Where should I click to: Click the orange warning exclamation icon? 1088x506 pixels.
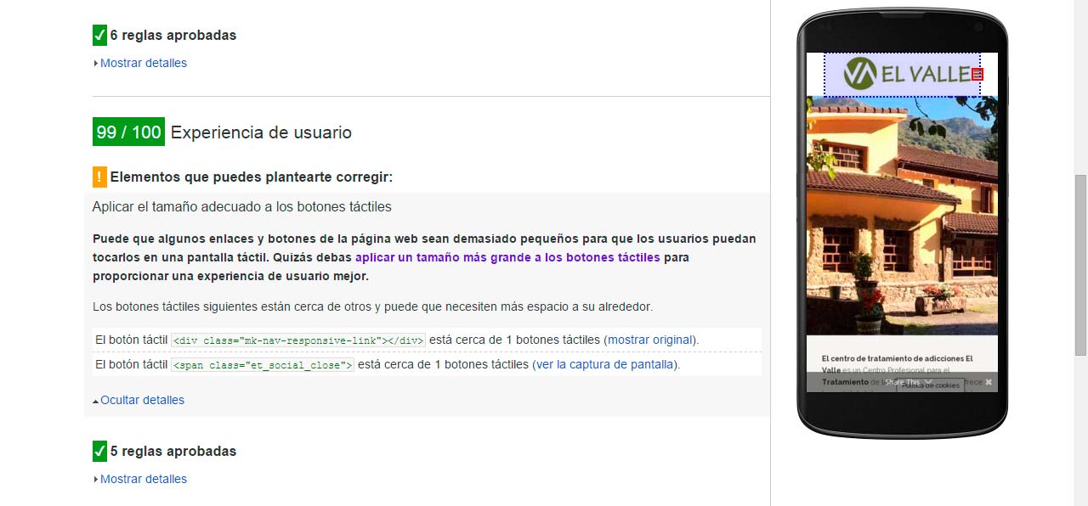point(99,177)
